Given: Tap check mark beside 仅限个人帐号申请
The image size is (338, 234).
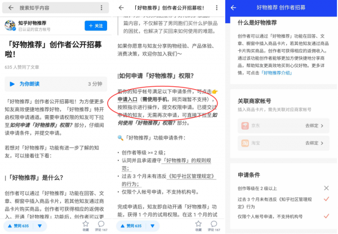Looking at the screenshot, I should click(x=326, y=216).
